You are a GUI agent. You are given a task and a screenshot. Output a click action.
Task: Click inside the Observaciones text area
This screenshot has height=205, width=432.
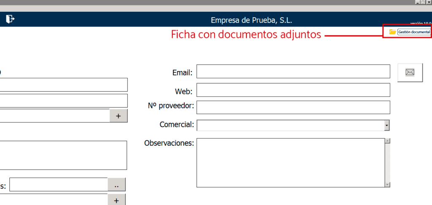pos(290,162)
